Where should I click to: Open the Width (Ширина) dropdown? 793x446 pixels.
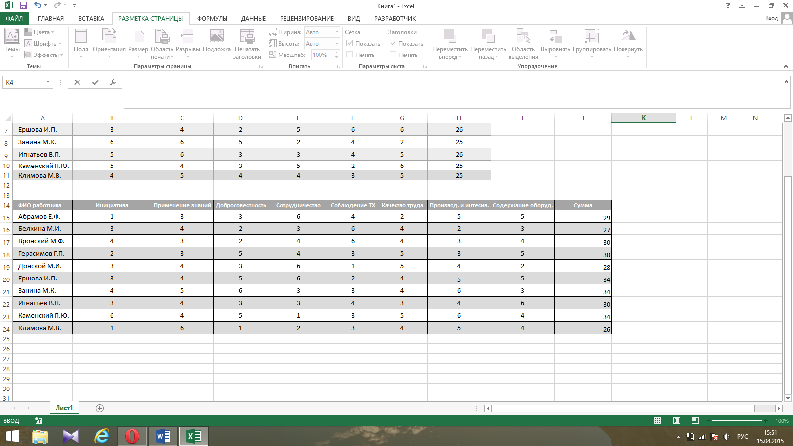(x=337, y=32)
